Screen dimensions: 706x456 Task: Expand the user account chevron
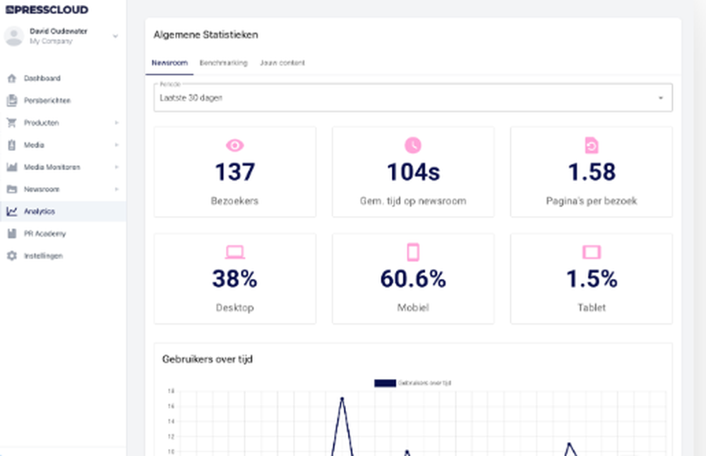115,36
